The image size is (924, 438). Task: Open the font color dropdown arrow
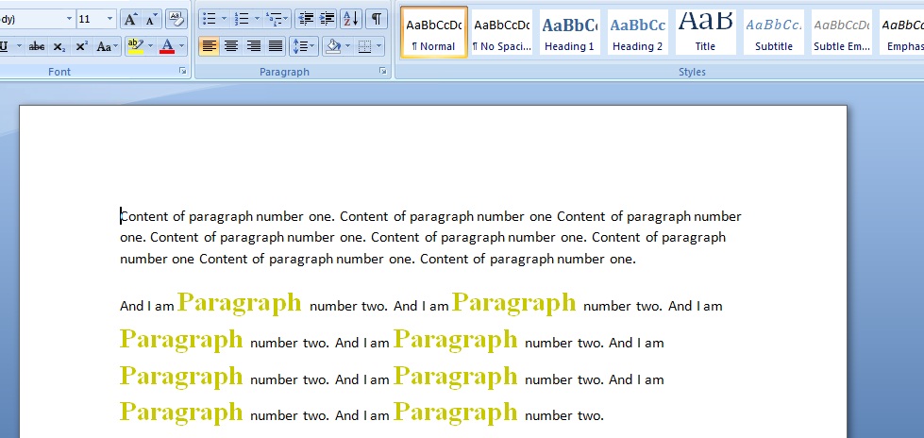point(181,46)
